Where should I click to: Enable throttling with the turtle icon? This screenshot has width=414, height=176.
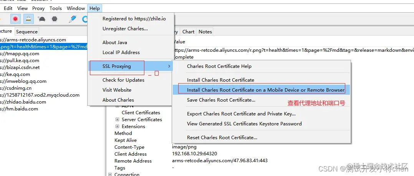coord(41,19)
